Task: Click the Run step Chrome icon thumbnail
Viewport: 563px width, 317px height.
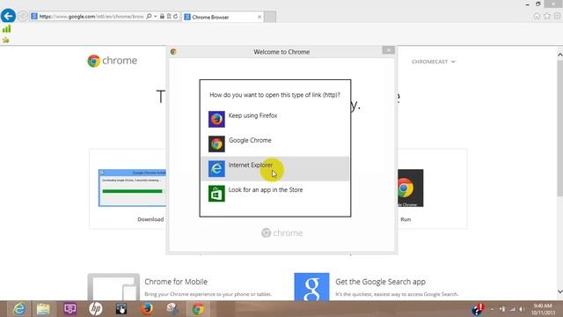Action: [411, 188]
